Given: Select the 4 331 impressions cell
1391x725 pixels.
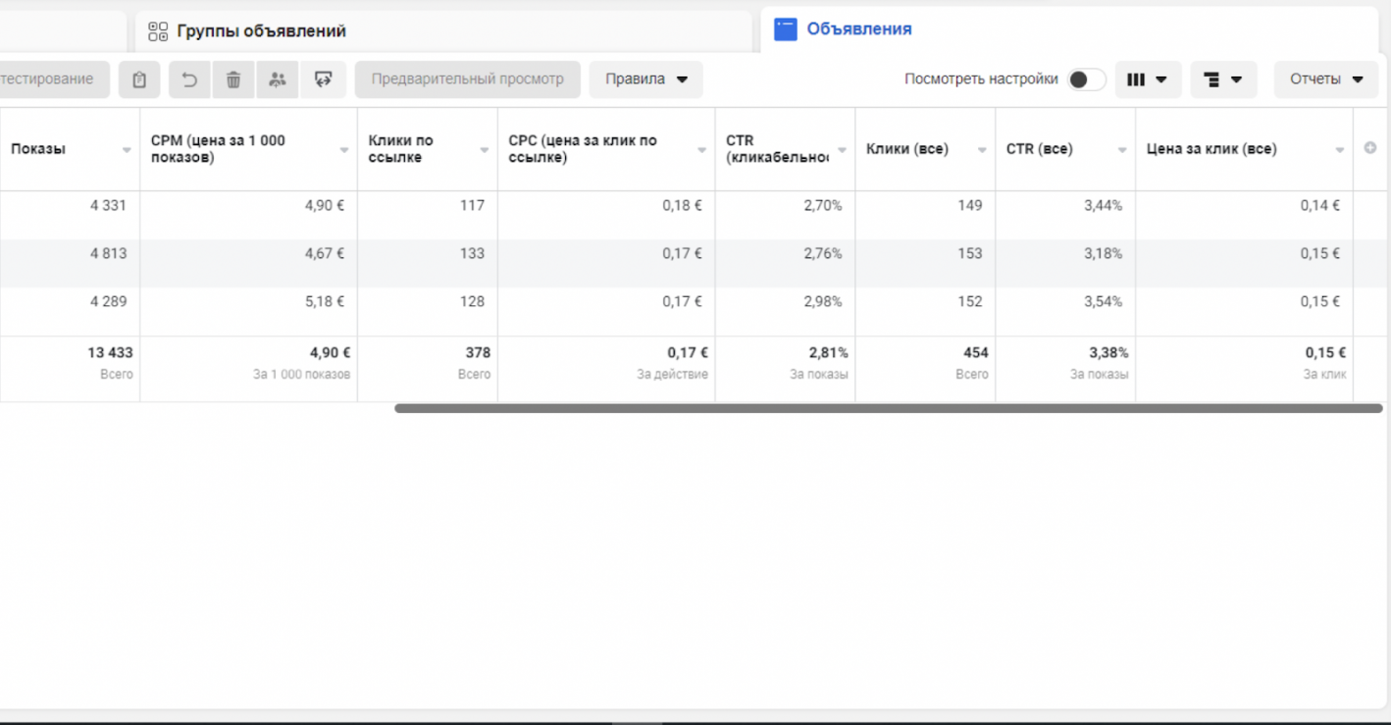Looking at the screenshot, I should pyautogui.click(x=108, y=205).
